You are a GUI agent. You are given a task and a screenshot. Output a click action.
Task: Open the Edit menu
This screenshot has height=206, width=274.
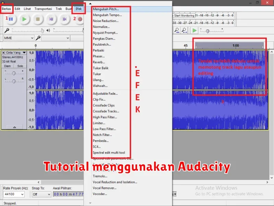[17, 9]
